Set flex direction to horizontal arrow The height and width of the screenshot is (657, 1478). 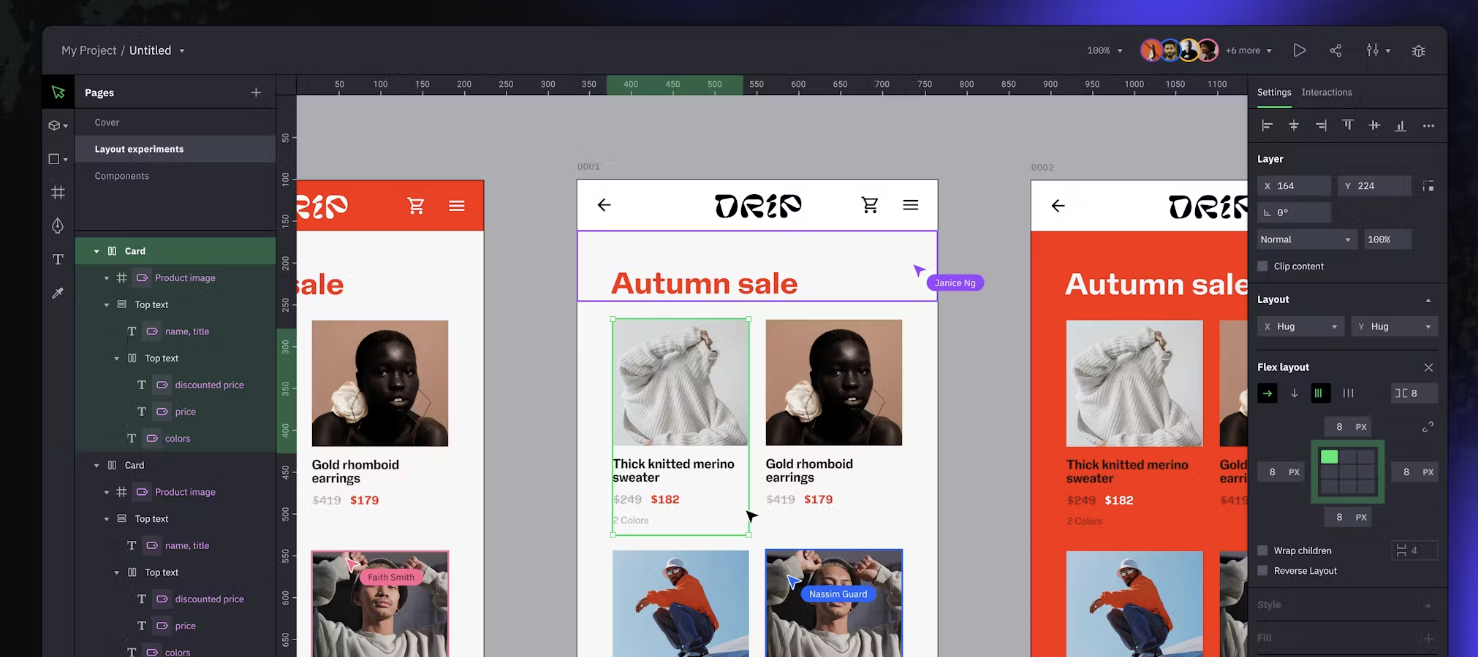(x=1267, y=393)
